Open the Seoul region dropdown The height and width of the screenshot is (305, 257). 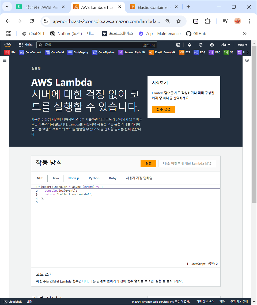point(225,45)
